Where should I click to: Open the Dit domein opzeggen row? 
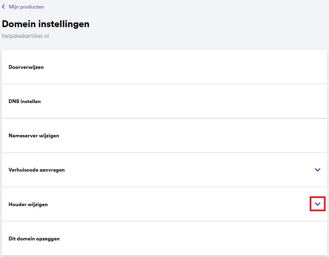(x=164, y=239)
